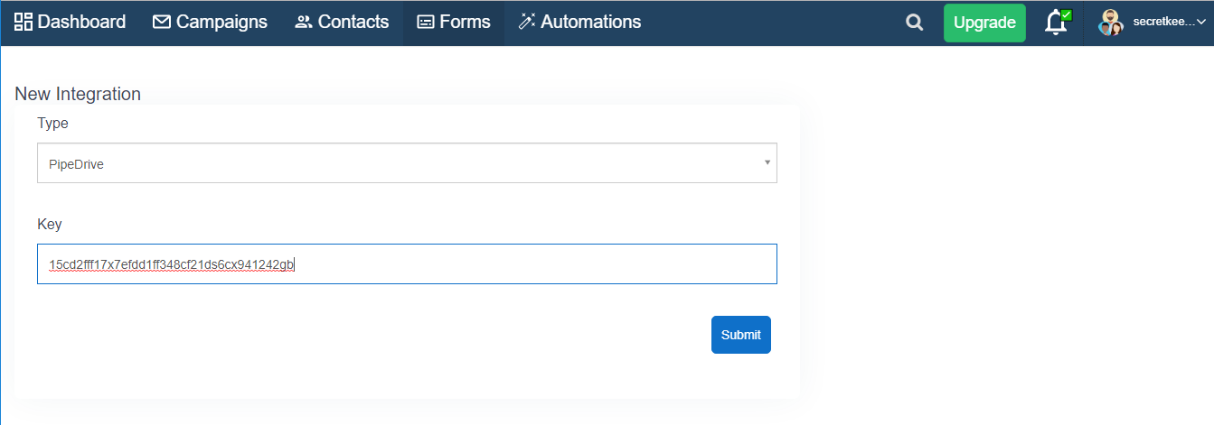This screenshot has width=1214, height=425.
Task: Open the Campaigns menu item
Action: click(211, 22)
